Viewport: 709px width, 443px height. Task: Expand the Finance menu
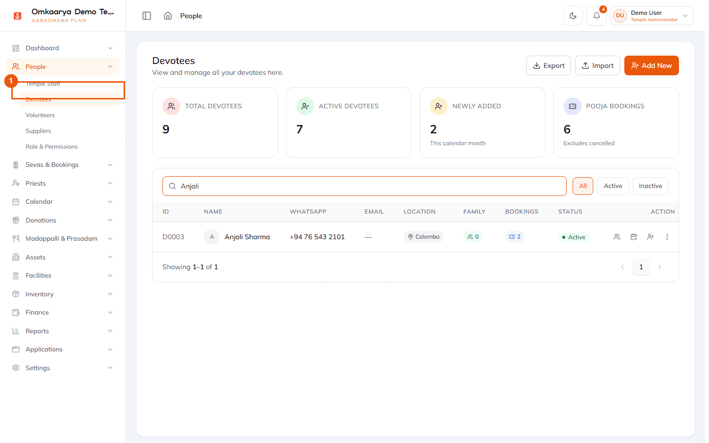click(x=63, y=313)
